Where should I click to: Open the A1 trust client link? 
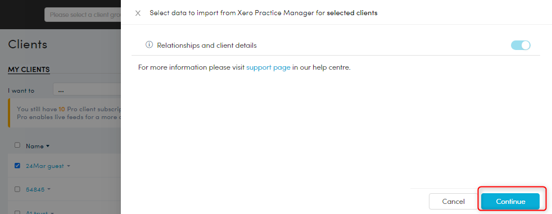(37, 212)
